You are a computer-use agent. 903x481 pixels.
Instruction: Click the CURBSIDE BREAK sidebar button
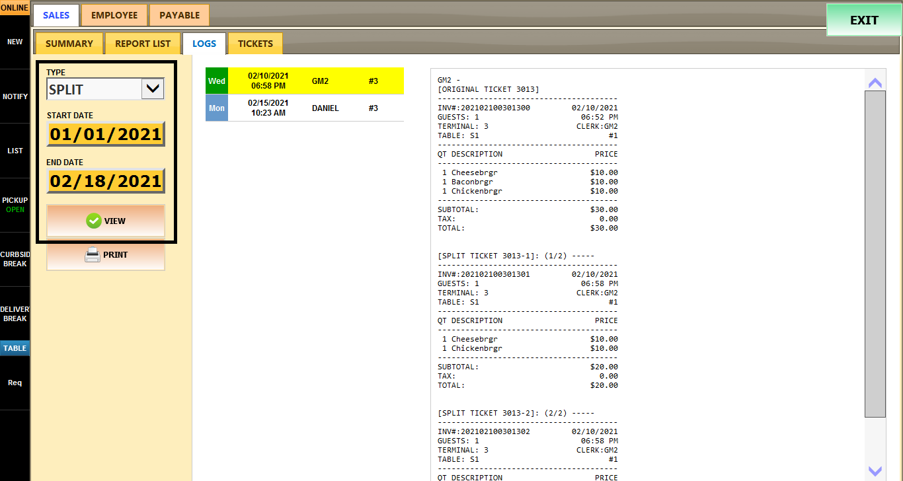click(15, 259)
